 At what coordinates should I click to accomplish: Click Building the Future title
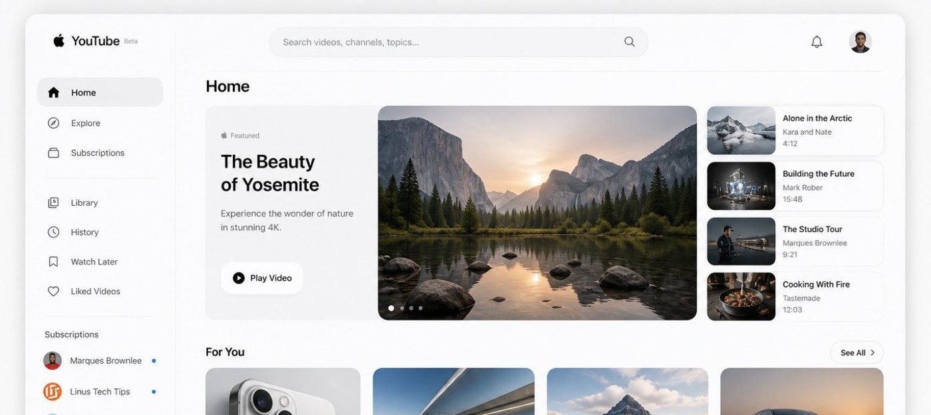819,174
